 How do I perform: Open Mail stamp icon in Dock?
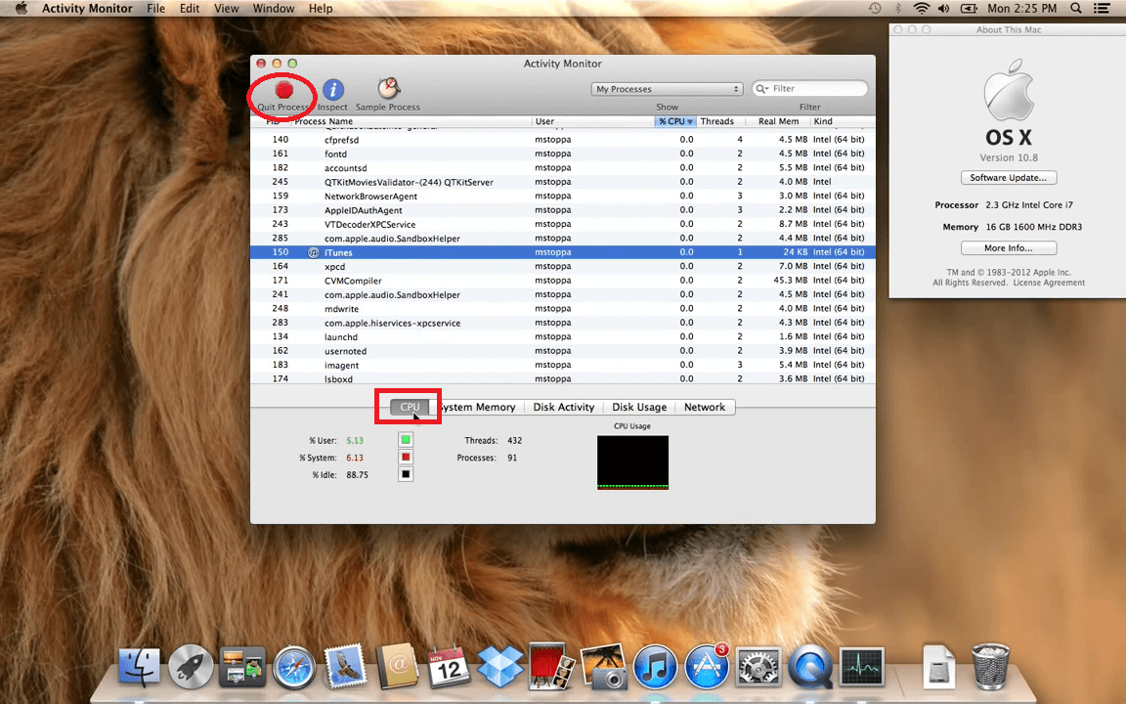(x=345, y=666)
